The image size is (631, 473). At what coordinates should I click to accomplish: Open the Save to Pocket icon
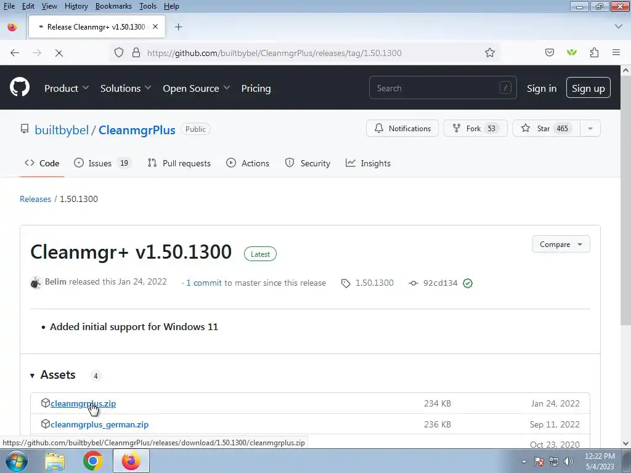point(549,53)
